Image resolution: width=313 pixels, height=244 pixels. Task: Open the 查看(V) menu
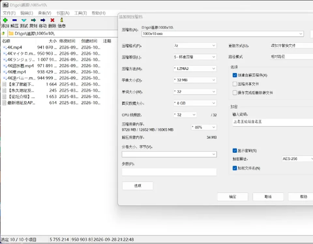pyautogui.click(x=45, y=13)
